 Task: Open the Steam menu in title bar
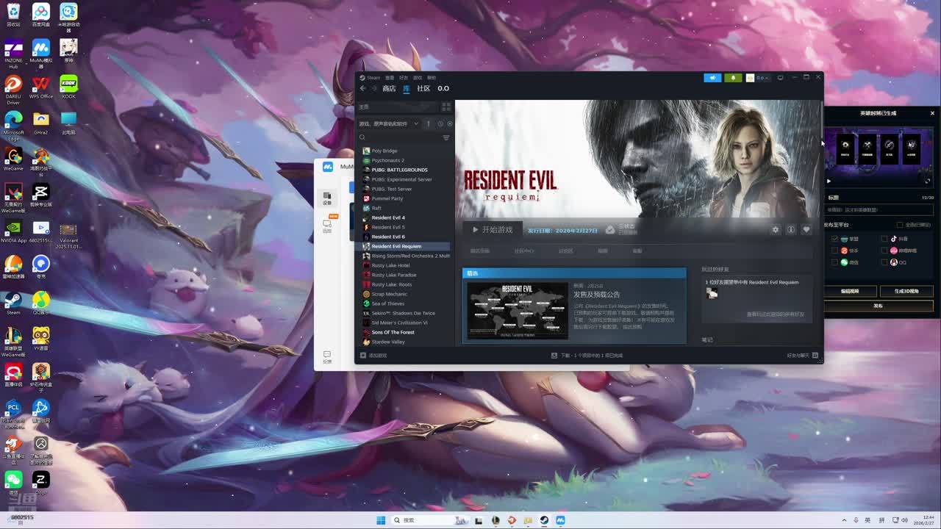click(x=371, y=78)
